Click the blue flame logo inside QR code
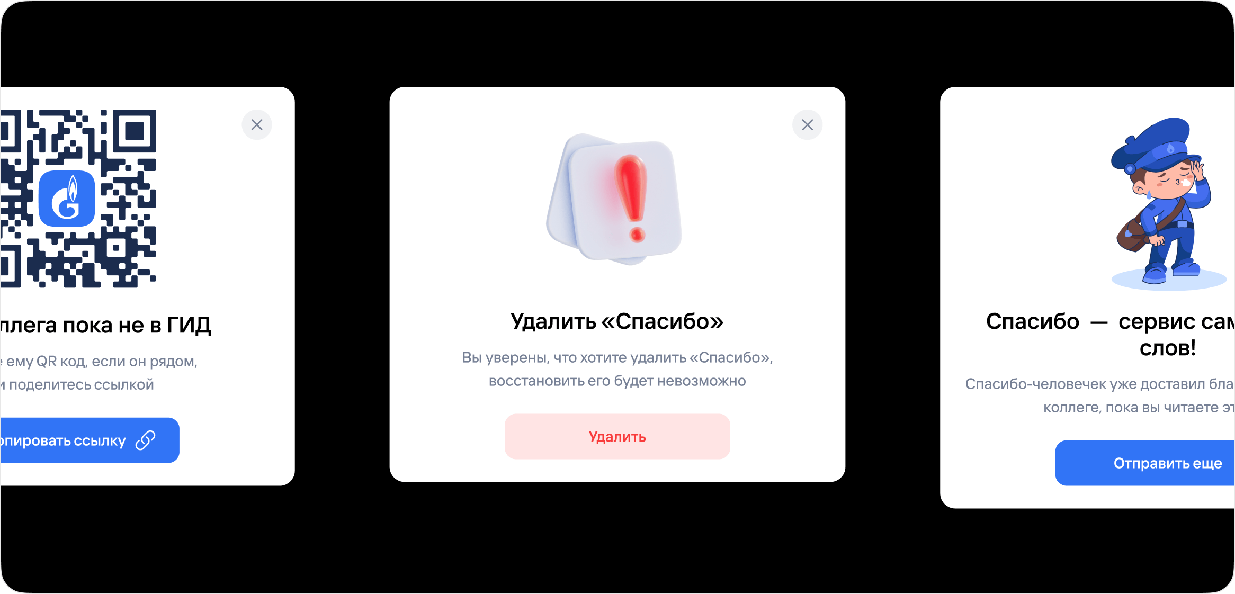 point(67,199)
